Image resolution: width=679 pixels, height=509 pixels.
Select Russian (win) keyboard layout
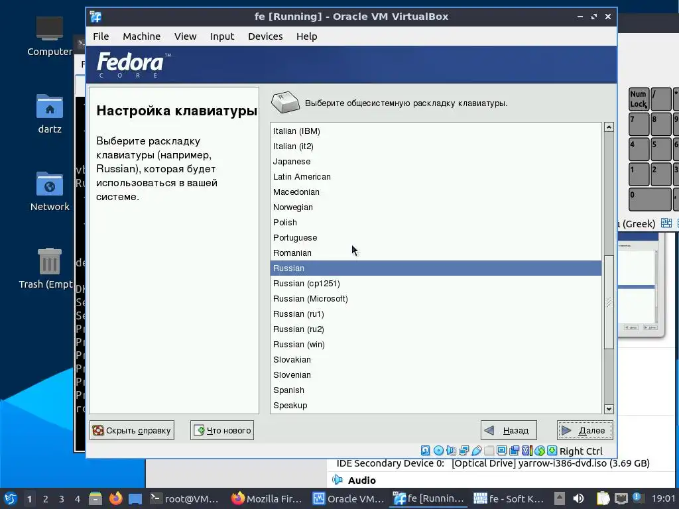coord(436,345)
